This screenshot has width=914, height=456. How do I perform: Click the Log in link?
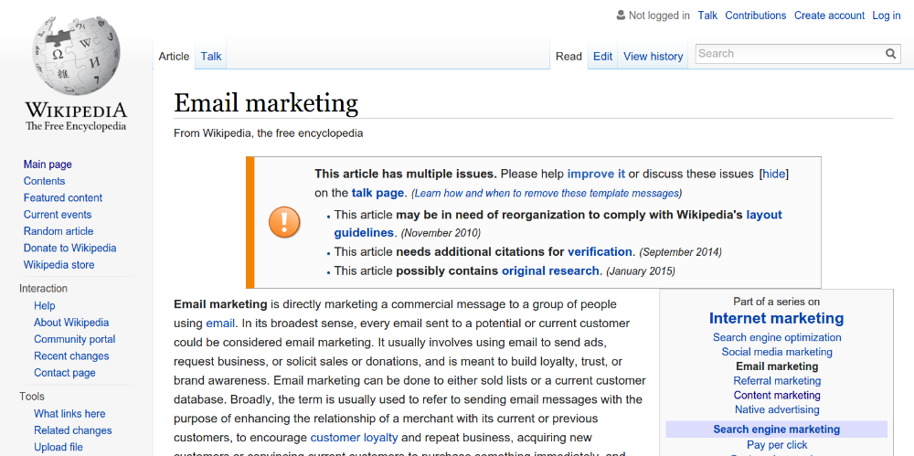(x=886, y=16)
